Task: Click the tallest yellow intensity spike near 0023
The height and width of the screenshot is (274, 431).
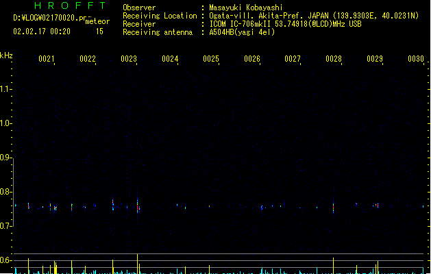Action: (x=138, y=264)
